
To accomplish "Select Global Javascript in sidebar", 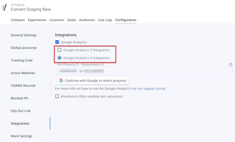I will pyautogui.click(x=23, y=48).
